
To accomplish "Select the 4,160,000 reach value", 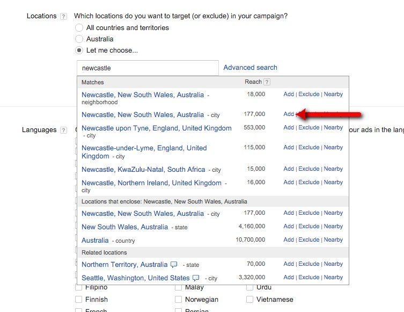I will point(252,226).
